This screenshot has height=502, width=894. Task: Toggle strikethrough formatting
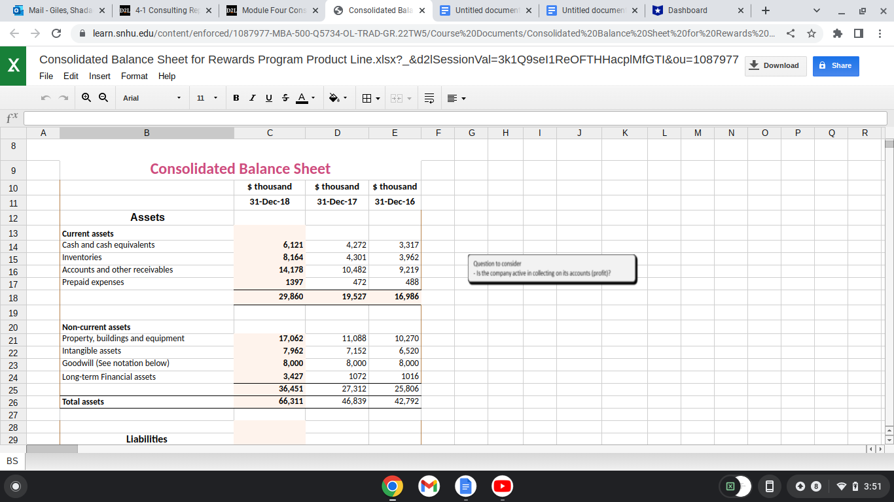click(285, 98)
